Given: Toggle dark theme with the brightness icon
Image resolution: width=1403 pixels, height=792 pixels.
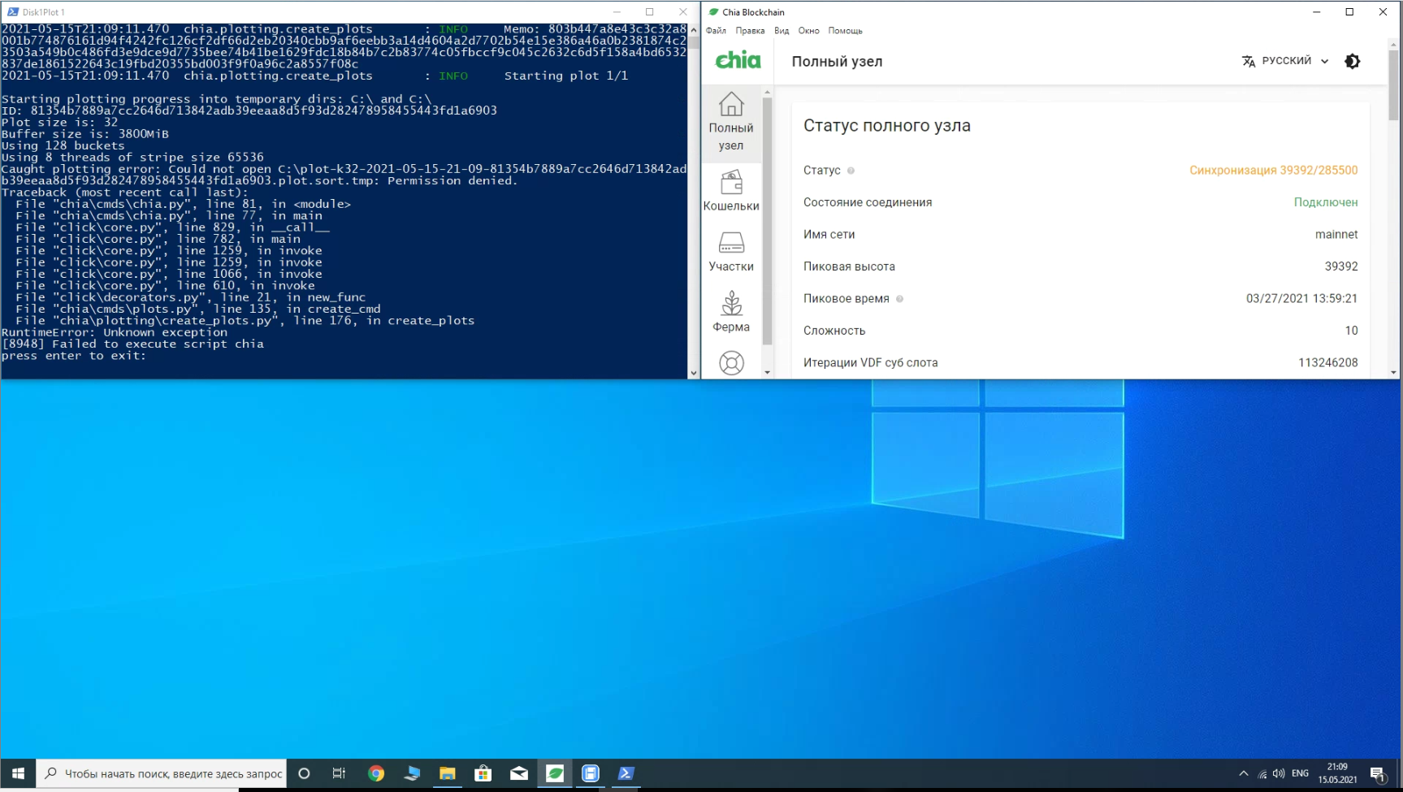Looking at the screenshot, I should point(1353,61).
